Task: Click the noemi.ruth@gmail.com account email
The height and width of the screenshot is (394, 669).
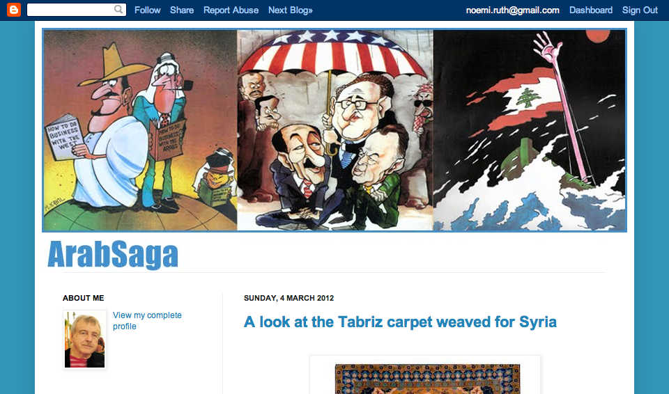Action: click(x=512, y=10)
